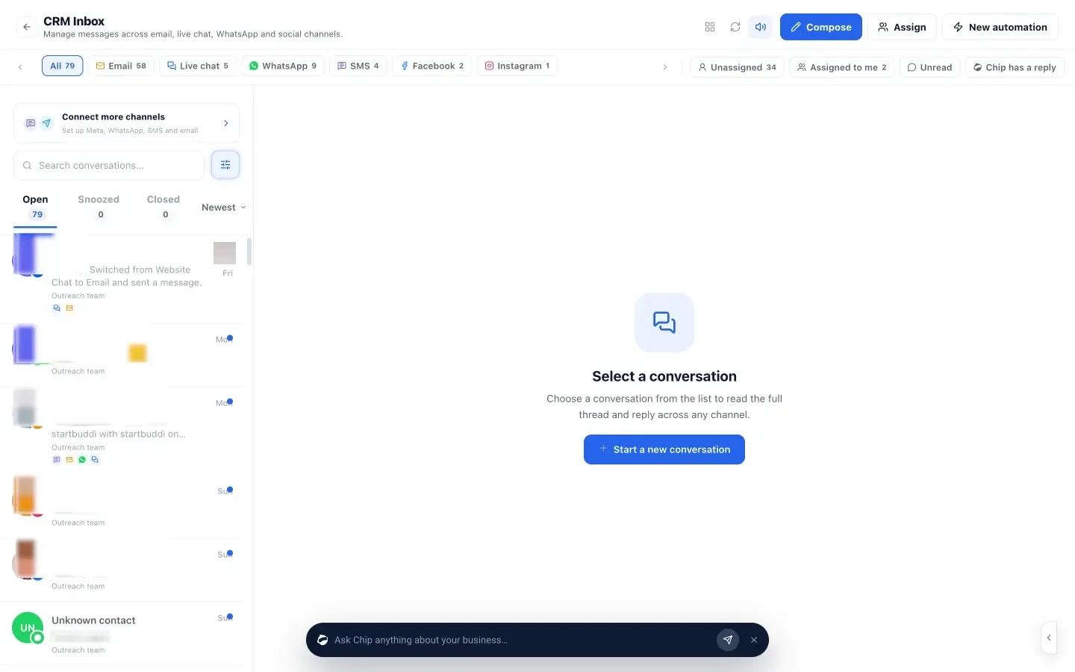The width and height of the screenshot is (1075, 672).
Task: Switch to the Snoozed tab
Action: click(99, 207)
